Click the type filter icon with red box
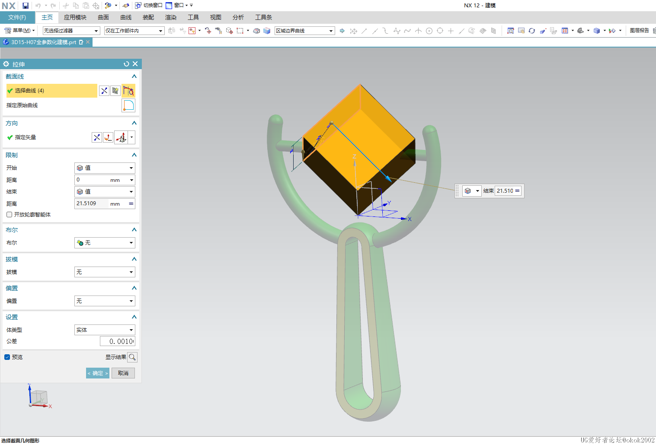This screenshot has width=656, height=445. point(192,31)
